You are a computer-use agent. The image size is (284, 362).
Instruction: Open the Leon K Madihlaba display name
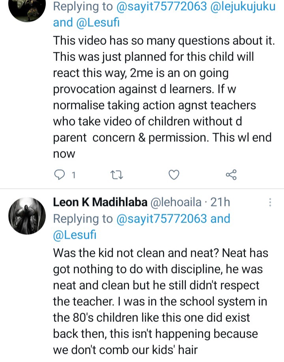point(100,202)
